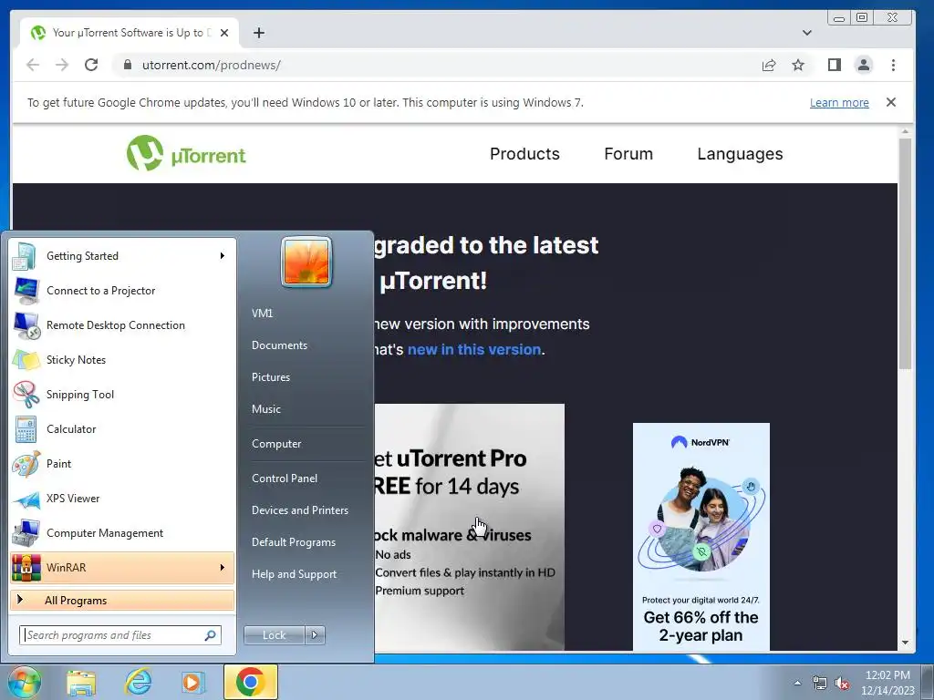Expand Getting Started submenu arrow
Viewport: 934px width, 700px height.
click(x=223, y=256)
